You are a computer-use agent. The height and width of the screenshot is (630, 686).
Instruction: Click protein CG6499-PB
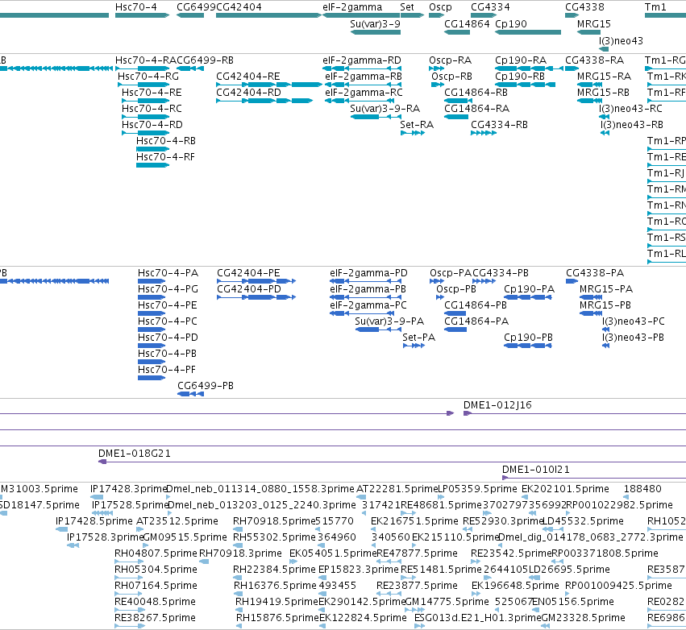pyautogui.click(x=191, y=394)
